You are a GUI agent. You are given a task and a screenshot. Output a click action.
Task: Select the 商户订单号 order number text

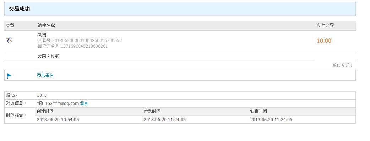click(x=73, y=46)
